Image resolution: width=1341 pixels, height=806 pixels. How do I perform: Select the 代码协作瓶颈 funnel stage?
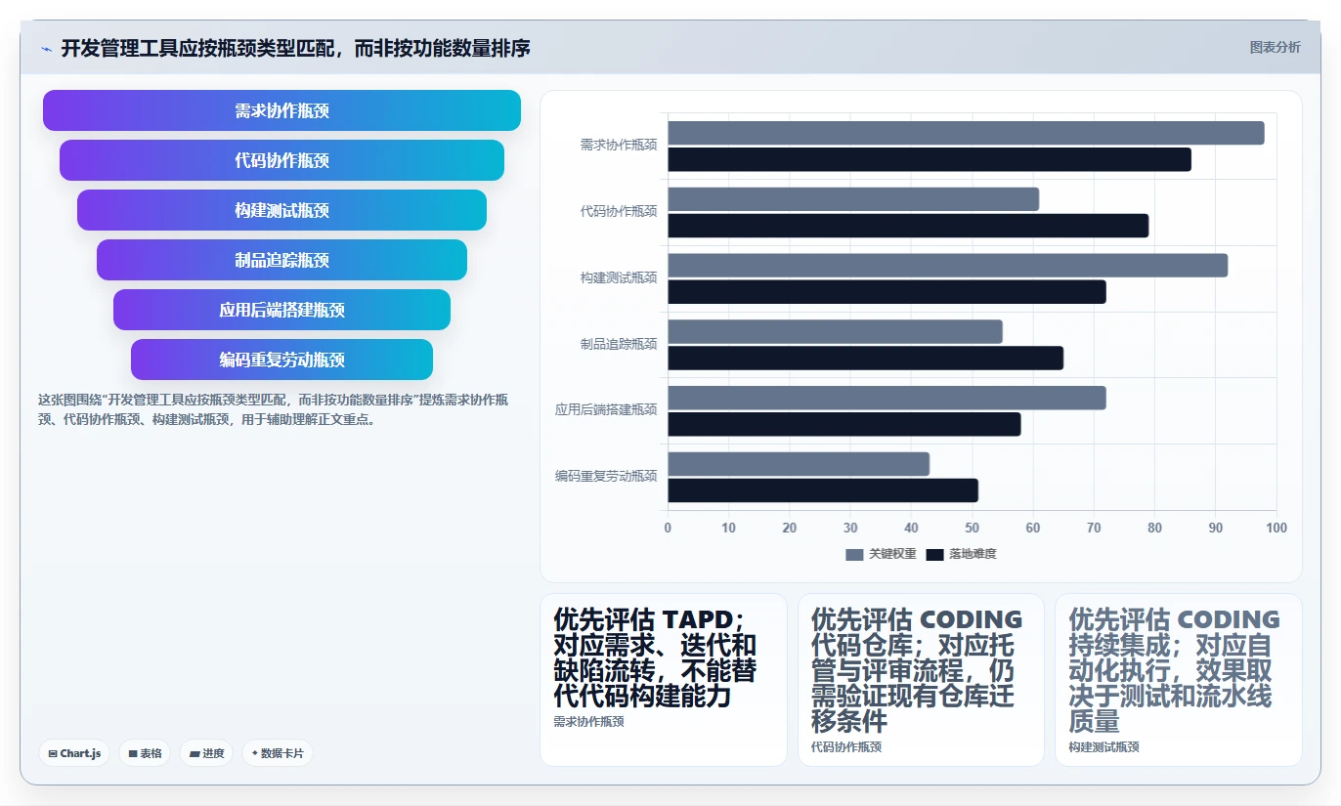281,160
